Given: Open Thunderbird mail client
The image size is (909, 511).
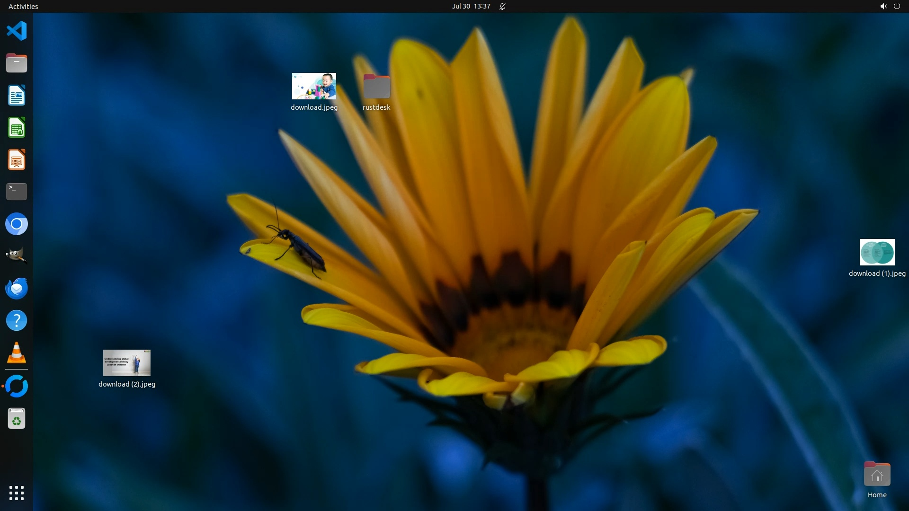Looking at the screenshot, I should pyautogui.click(x=17, y=288).
